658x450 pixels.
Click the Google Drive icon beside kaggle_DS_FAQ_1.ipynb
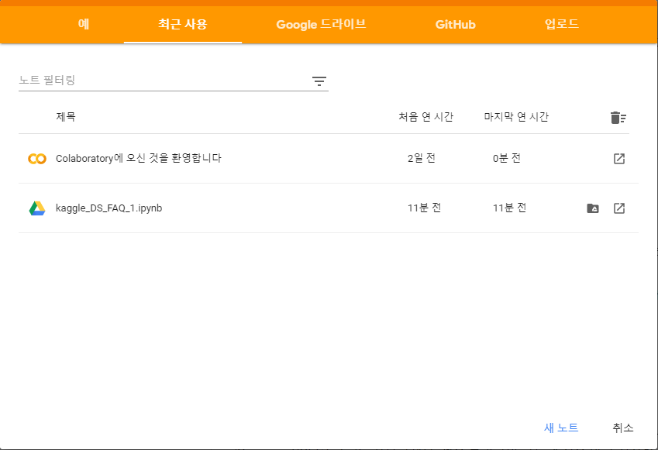(x=37, y=208)
